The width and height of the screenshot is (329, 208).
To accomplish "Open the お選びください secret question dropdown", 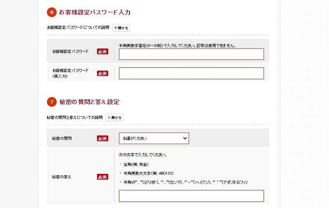I will [x=154, y=138].
